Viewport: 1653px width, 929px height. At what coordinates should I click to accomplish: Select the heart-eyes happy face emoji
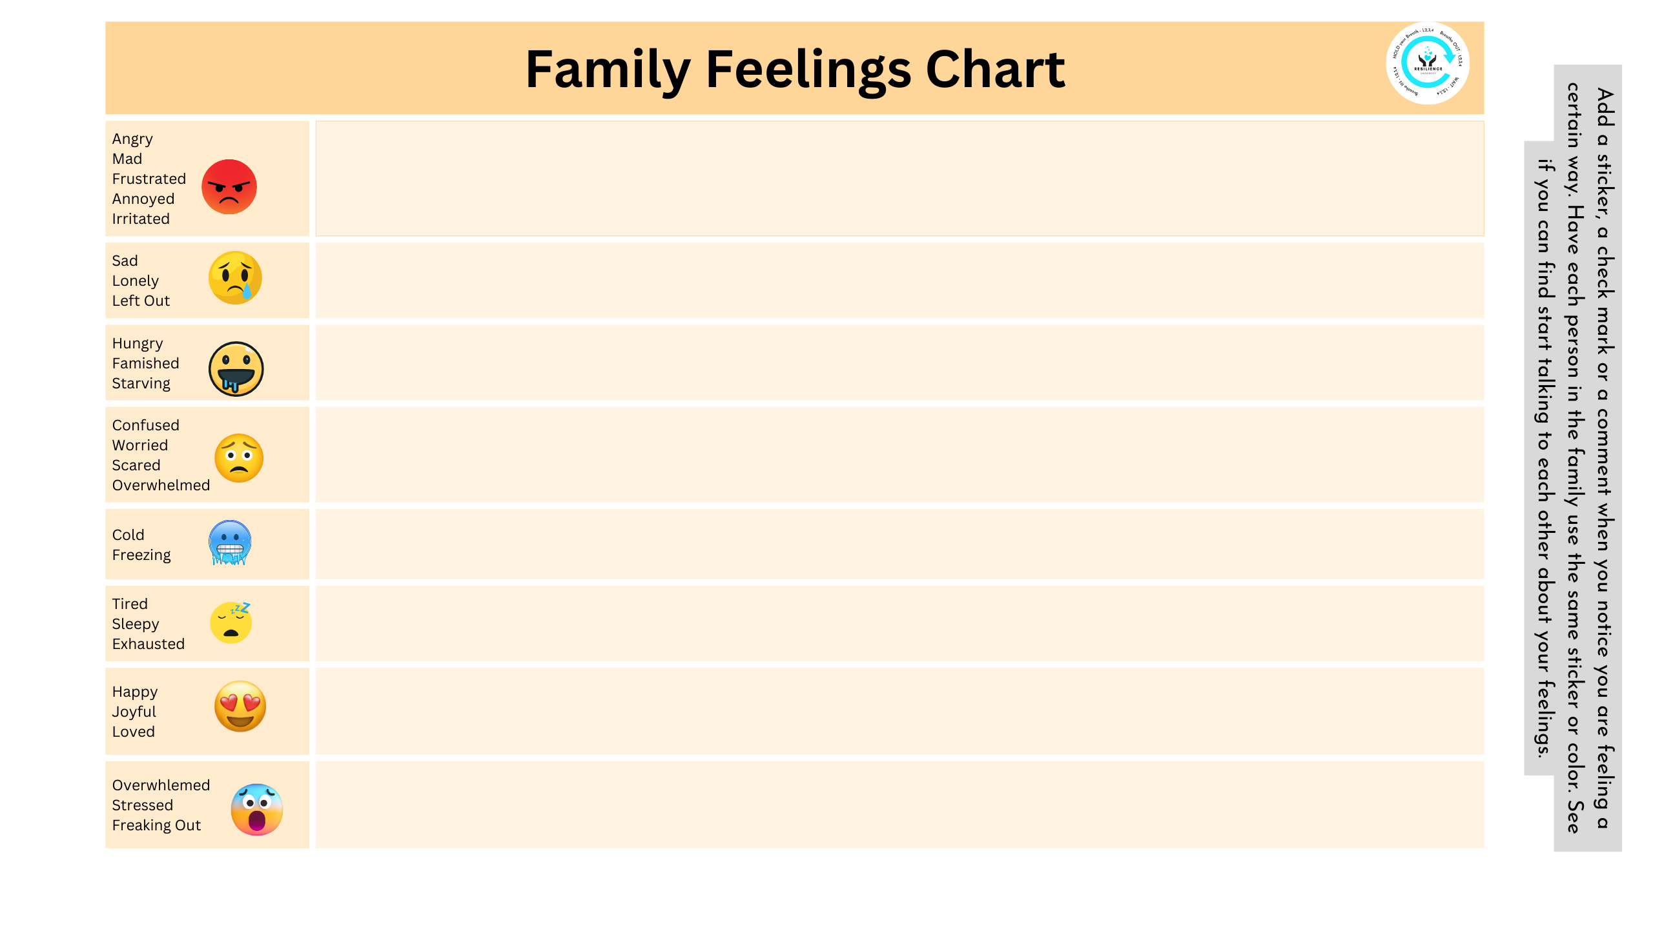pyautogui.click(x=240, y=706)
